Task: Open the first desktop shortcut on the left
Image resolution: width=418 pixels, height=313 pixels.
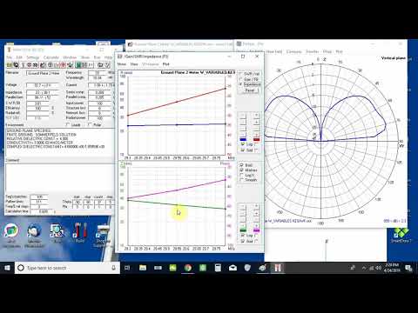Action: point(10,236)
